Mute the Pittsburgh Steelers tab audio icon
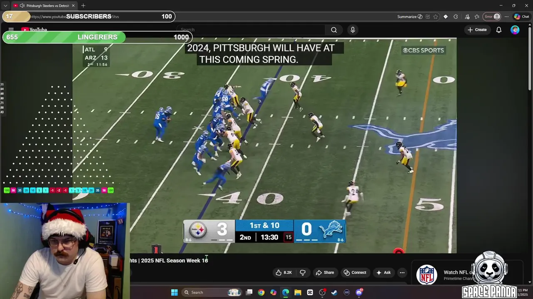Viewport: 533px width, 299px height. (22, 6)
